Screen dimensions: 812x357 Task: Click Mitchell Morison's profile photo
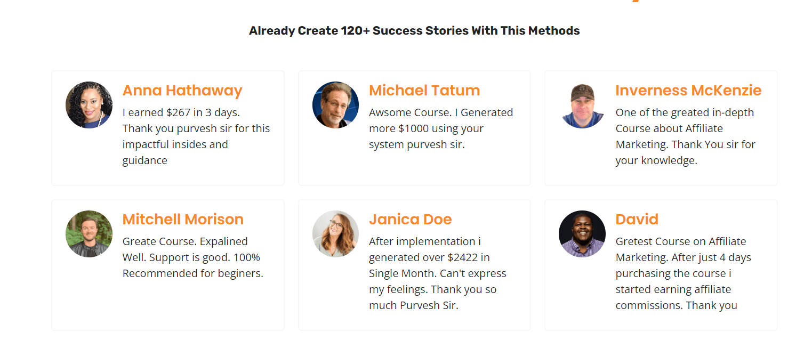click(x=89, y=234)
